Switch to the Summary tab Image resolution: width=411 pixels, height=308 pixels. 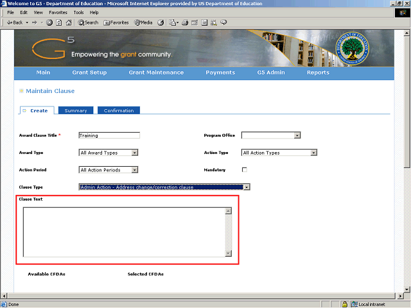coord(76,110)
